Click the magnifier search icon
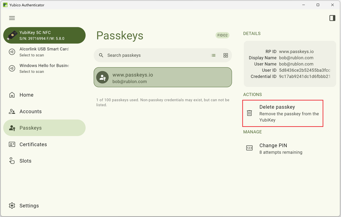 (x=101, y=55)
